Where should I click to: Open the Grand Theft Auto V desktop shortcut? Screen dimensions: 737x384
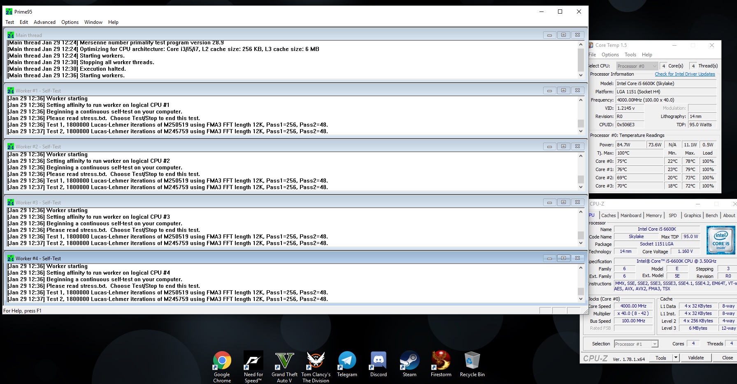coord(284,366)
